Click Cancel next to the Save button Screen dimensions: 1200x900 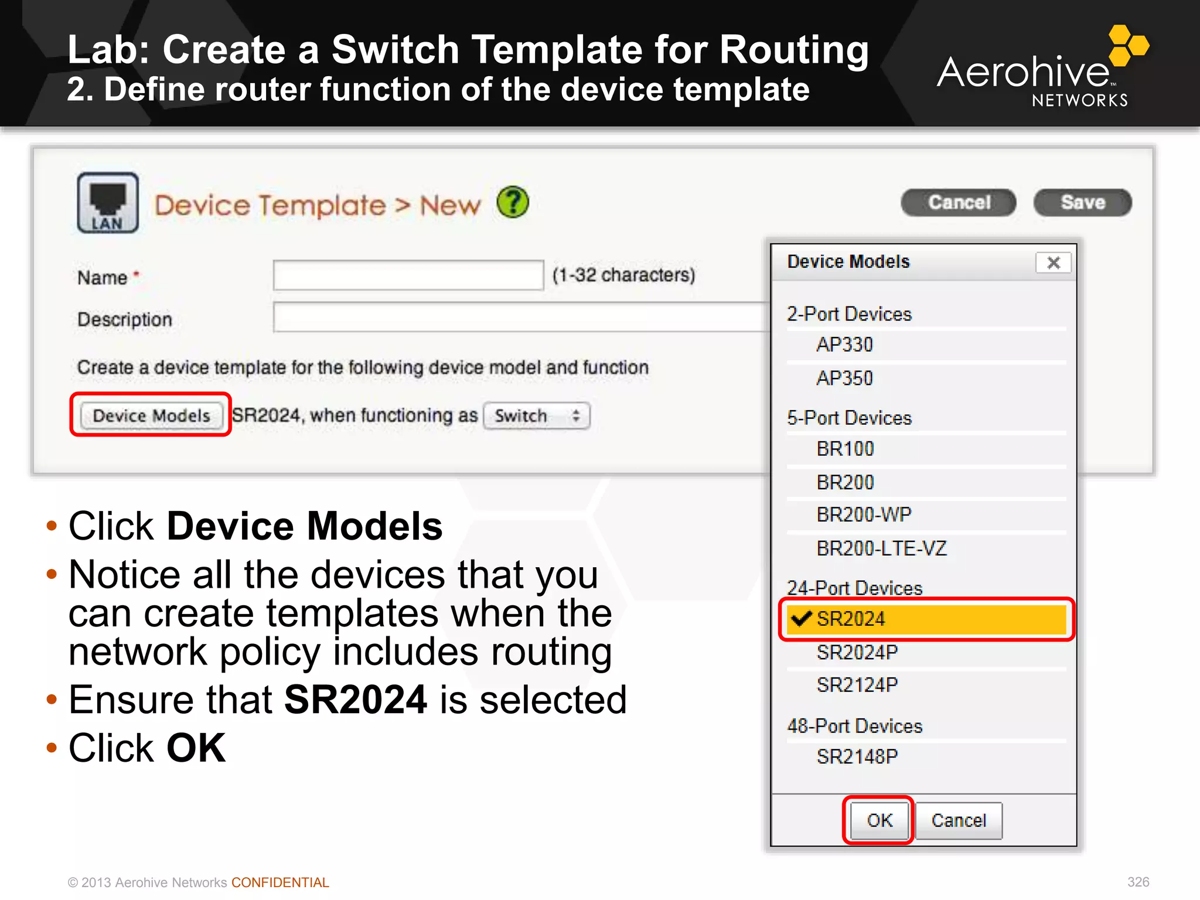[x=959, y=203]
